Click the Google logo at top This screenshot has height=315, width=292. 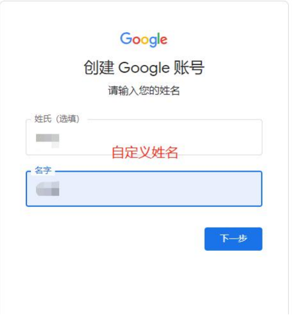[144, 39]
